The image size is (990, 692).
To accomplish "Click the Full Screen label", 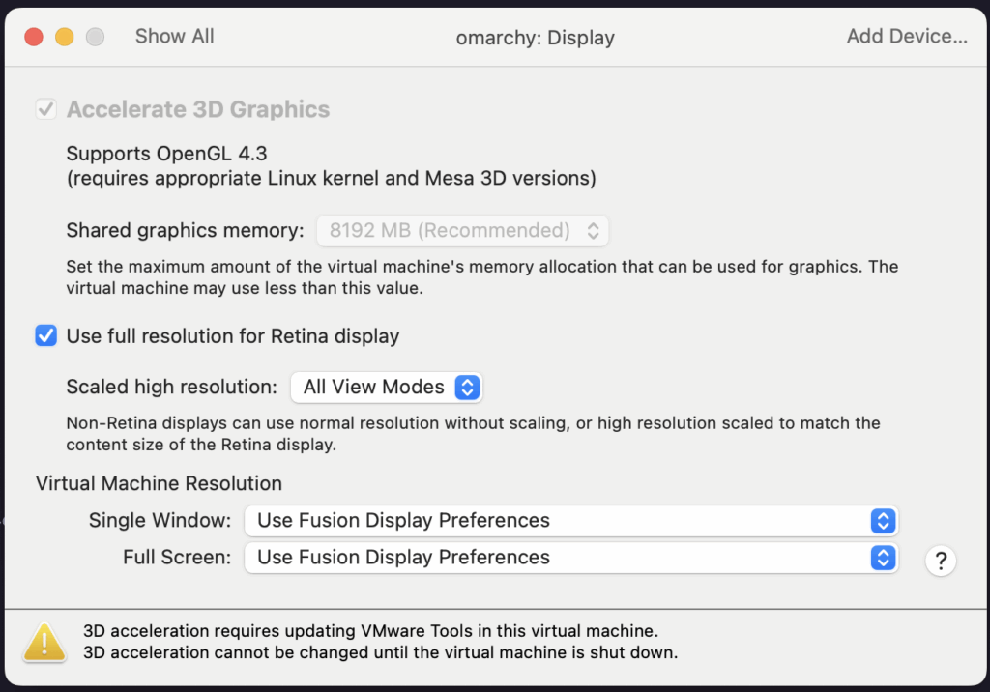I will 177,558.
